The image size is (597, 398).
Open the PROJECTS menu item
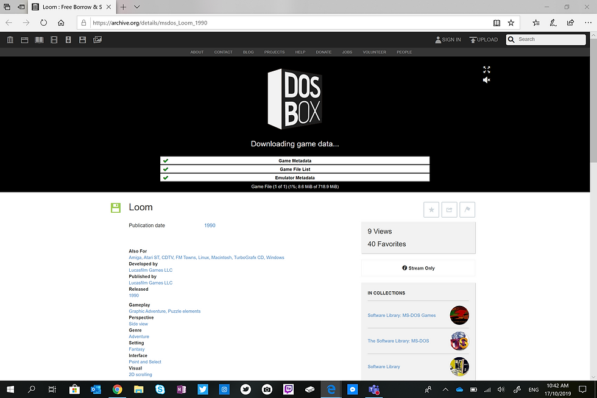(275, 52)
